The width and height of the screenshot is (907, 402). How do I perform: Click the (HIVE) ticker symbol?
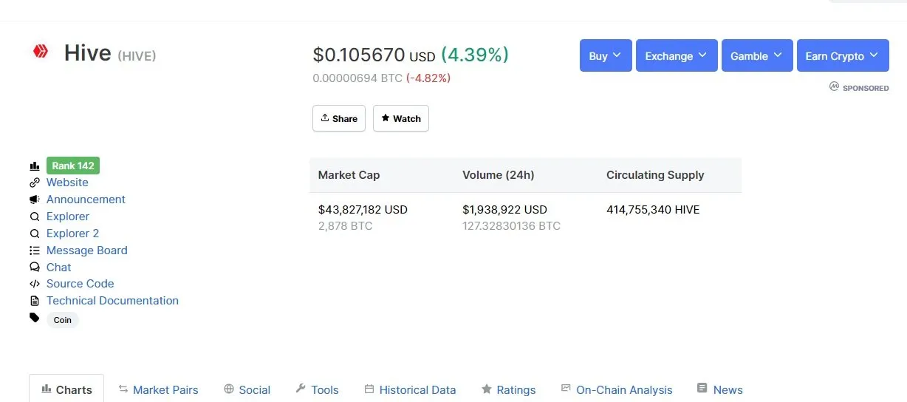[137, 55]
